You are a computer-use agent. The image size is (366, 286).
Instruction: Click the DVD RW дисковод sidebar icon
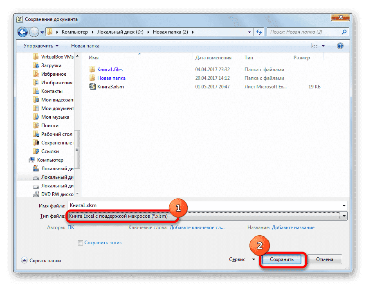point(35,194)
